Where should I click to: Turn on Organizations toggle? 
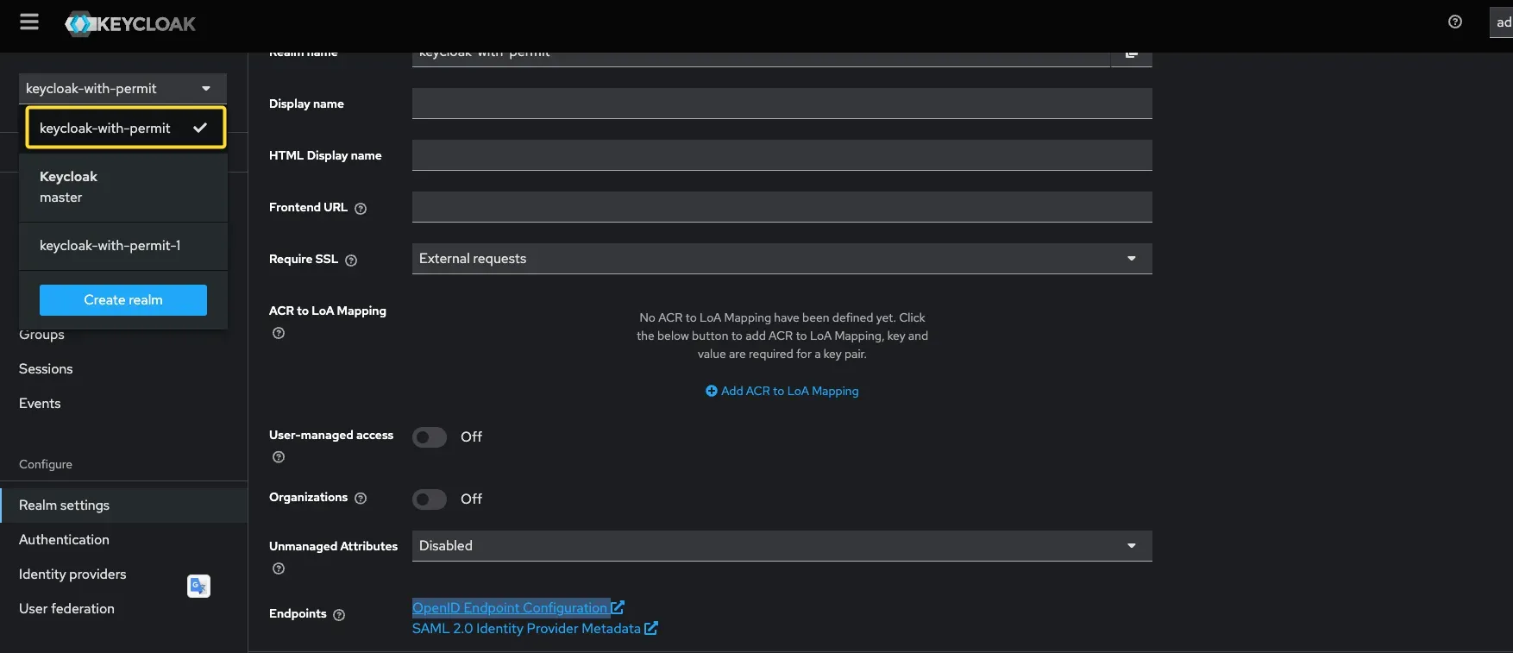[x=430, y=499]
